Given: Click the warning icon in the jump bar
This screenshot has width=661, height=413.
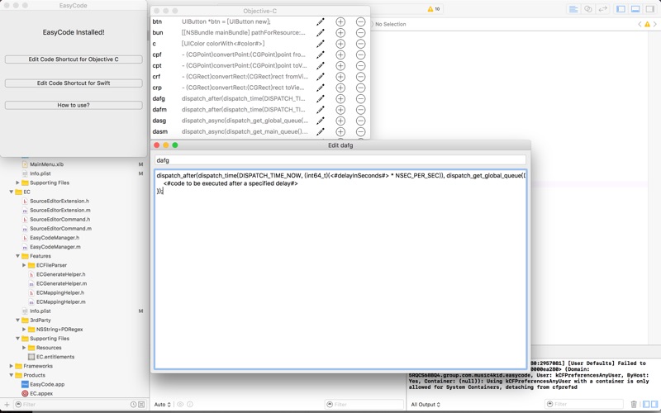Looking at the screenshot, I should 648,25.
